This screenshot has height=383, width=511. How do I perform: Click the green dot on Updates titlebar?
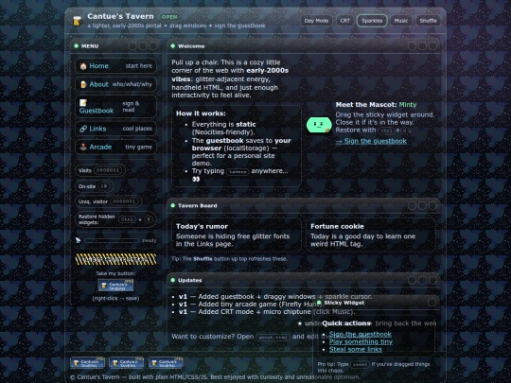[x=173, y=280]
